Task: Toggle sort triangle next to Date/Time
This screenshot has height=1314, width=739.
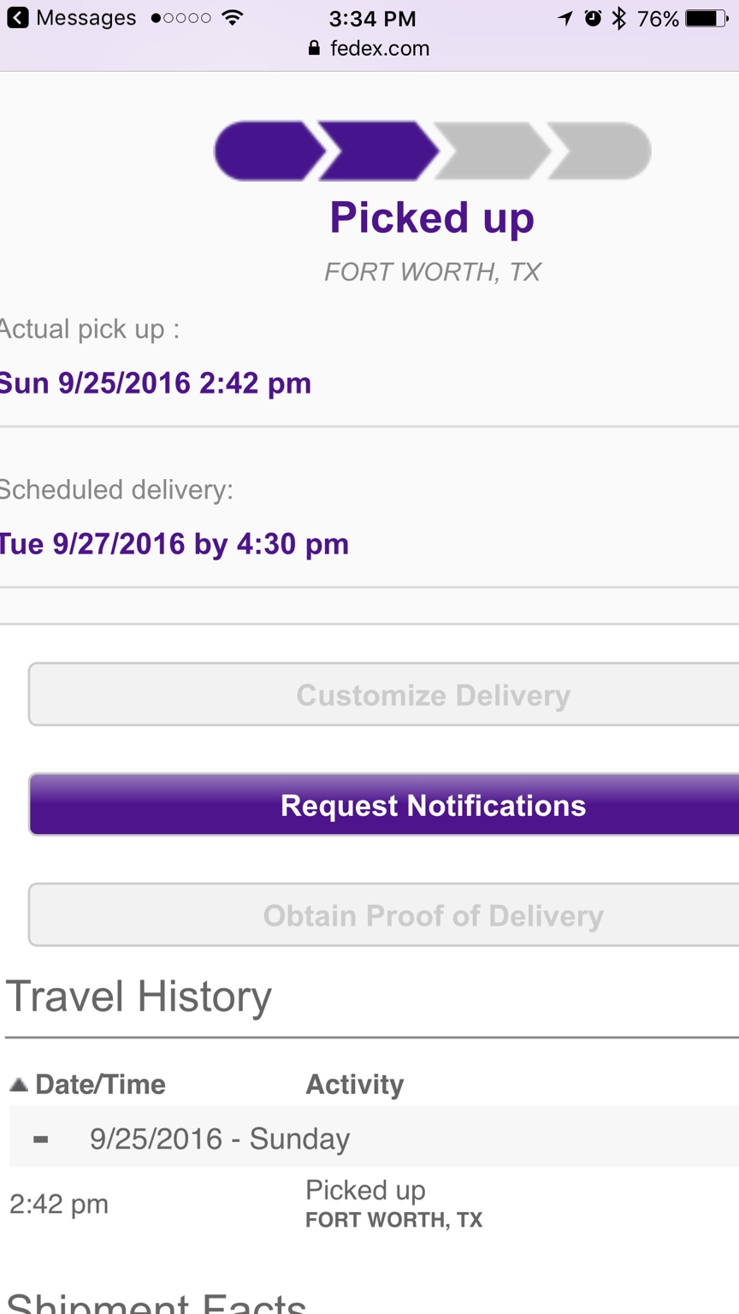Action: [x=19, y=1085]
